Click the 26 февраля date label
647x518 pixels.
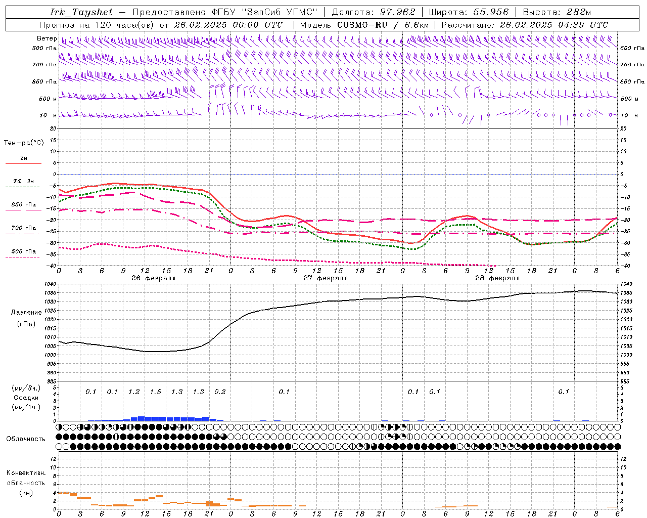(x=154, y=278)
